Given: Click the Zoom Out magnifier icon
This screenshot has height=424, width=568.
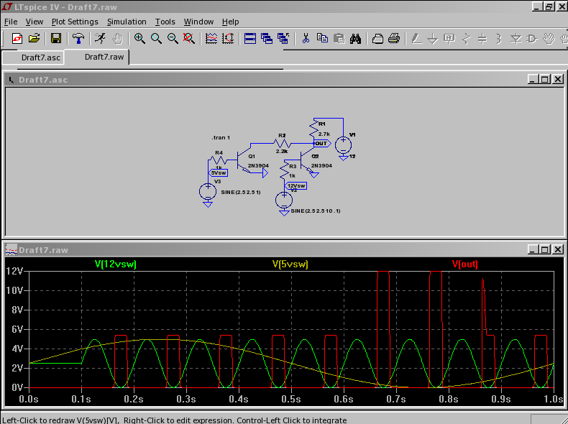Looking at the screenshot, I should click(x=173, y=39).
